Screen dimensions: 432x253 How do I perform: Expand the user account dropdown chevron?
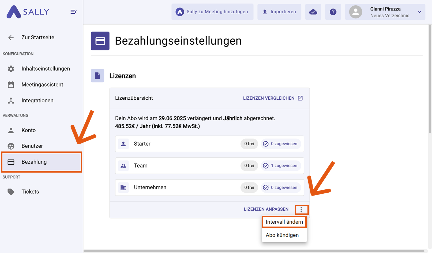coord(419,12)
